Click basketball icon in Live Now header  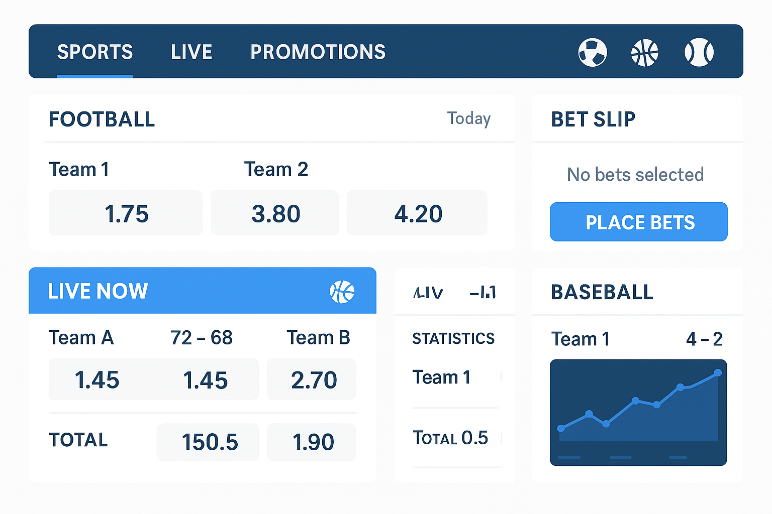[342, 292]
